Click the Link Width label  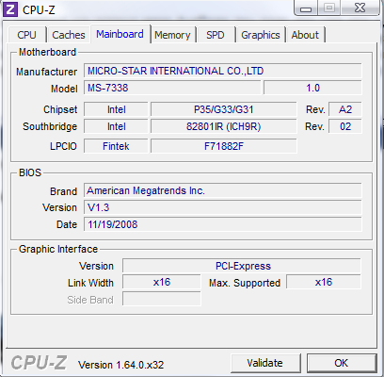click(90, 283)
